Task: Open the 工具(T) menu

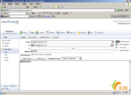Action: click(31, 4)
